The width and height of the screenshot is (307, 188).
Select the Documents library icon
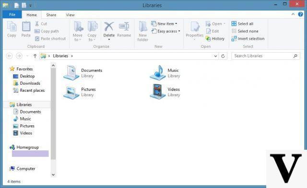(x=71, y=73)
